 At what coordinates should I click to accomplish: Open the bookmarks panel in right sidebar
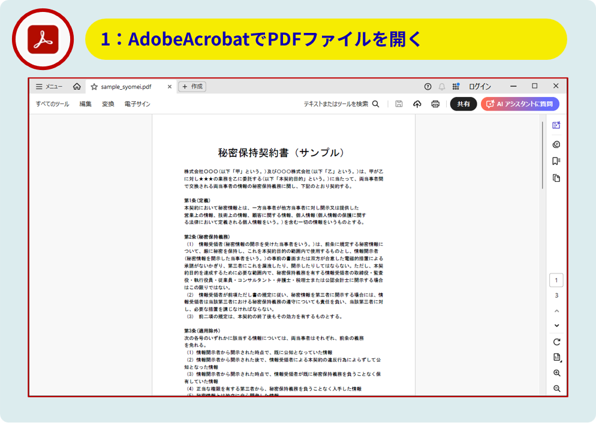coord(556,161)
